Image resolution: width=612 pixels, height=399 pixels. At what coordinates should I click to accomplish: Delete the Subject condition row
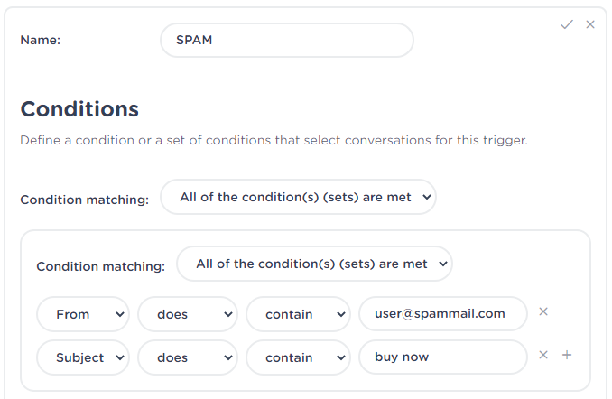click(x=543, y=355)
